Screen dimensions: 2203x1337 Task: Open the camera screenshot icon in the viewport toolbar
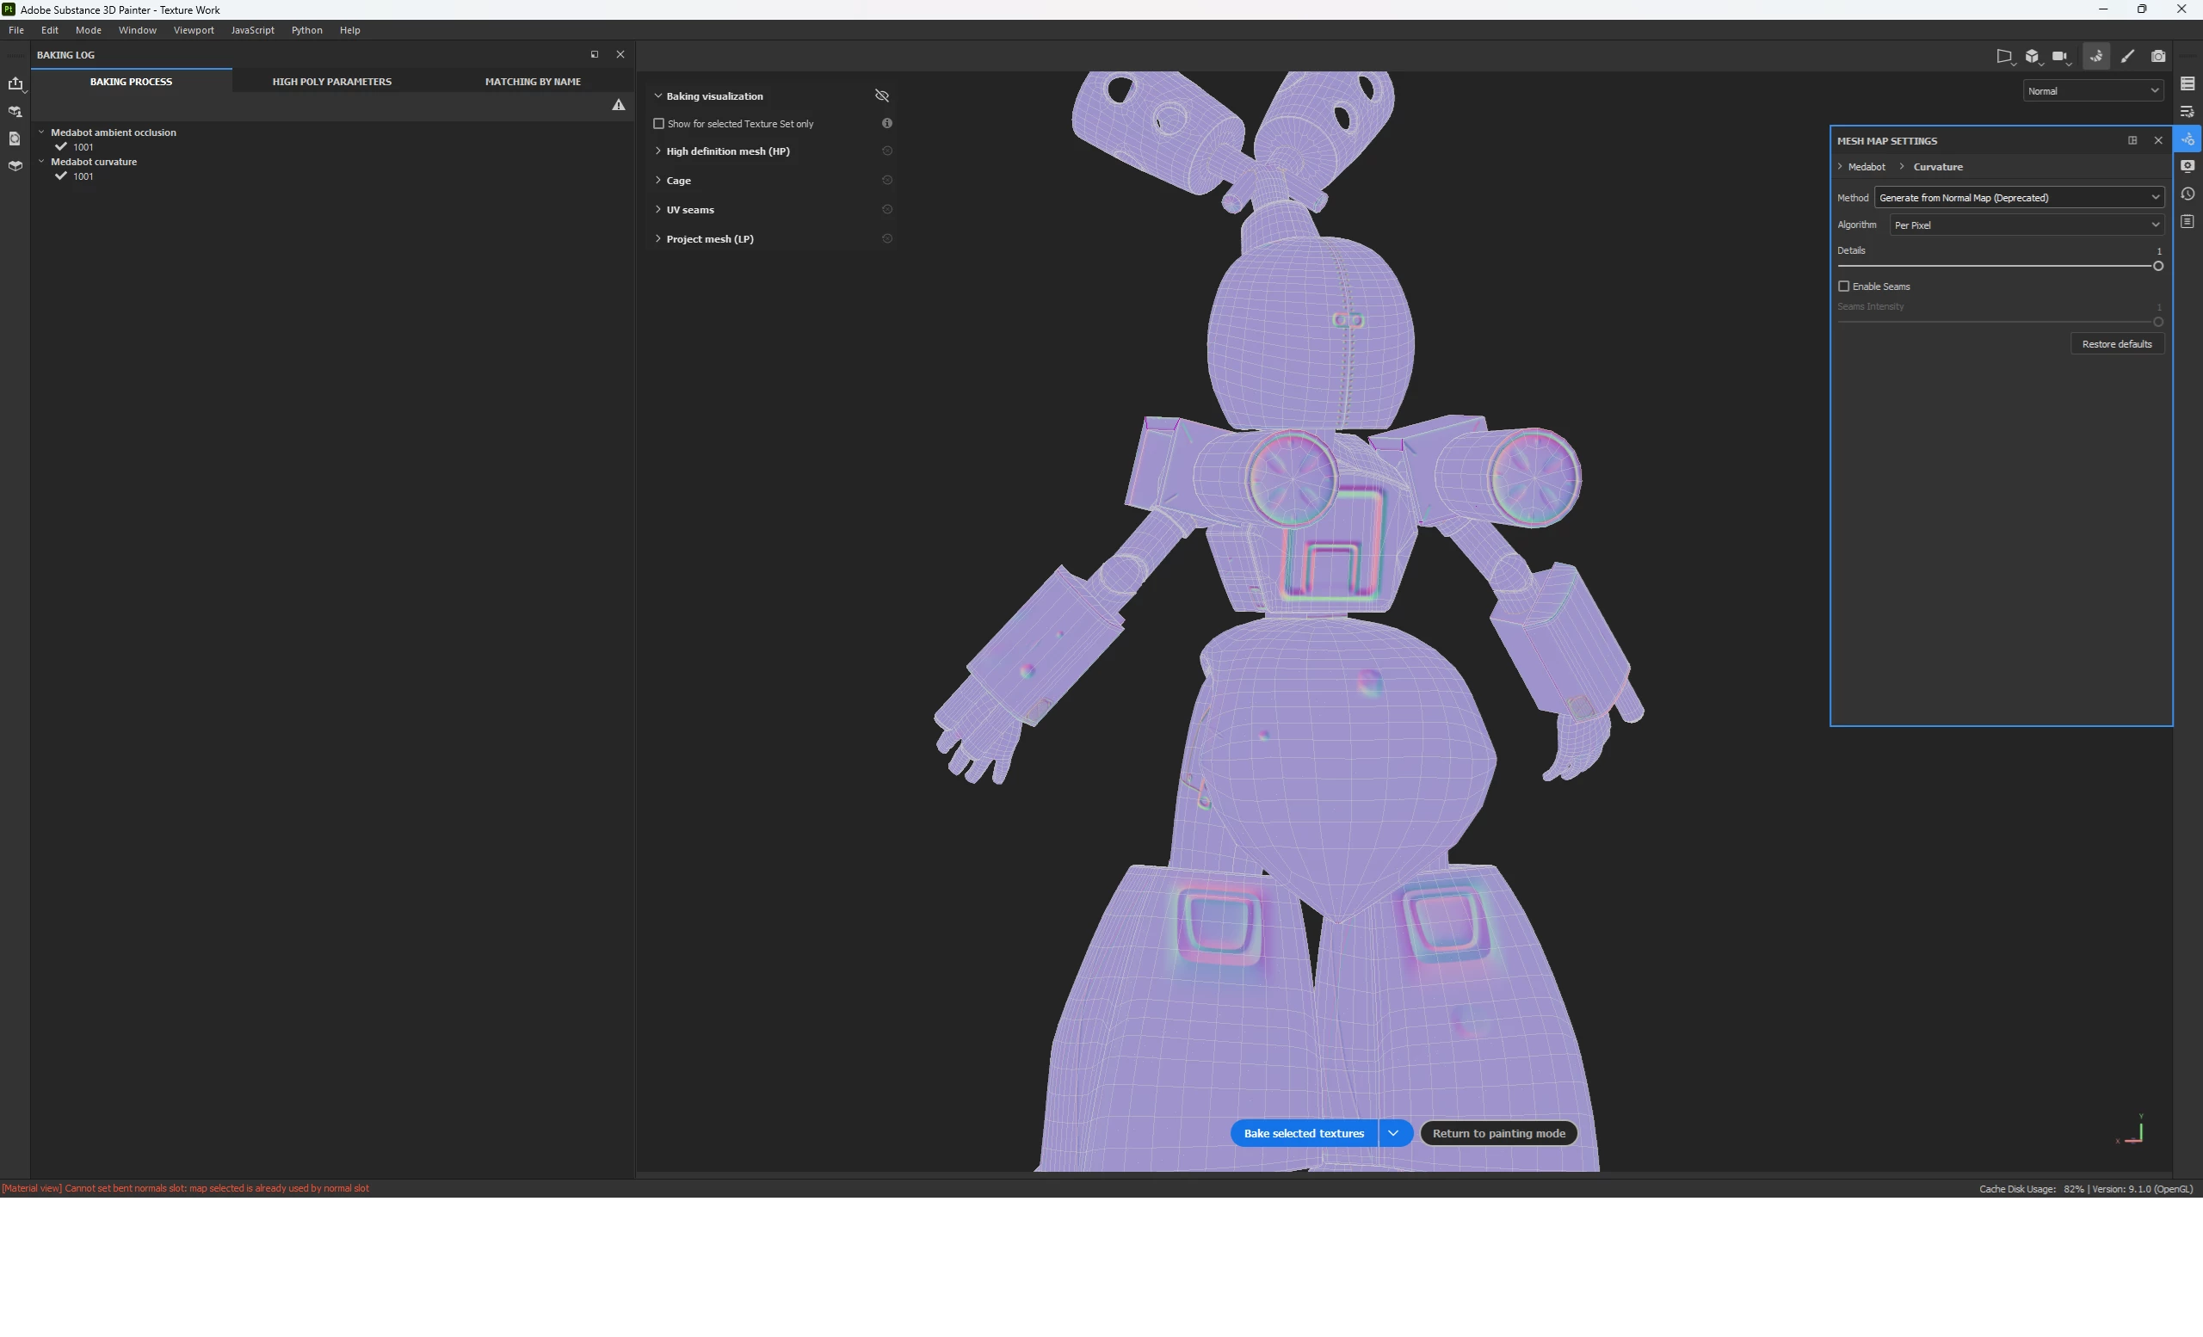coord(2157,56)
